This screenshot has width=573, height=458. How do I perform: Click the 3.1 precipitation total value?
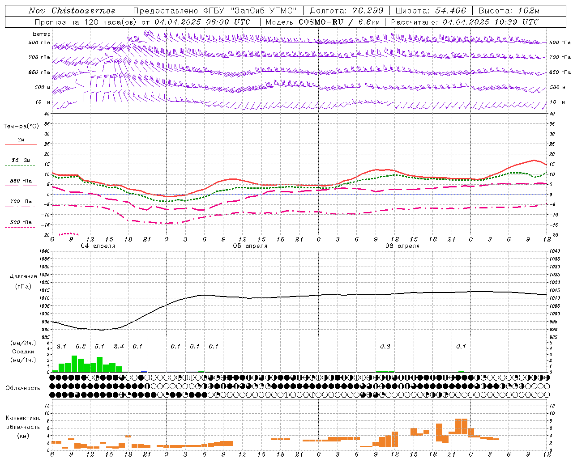click(61, 347)
